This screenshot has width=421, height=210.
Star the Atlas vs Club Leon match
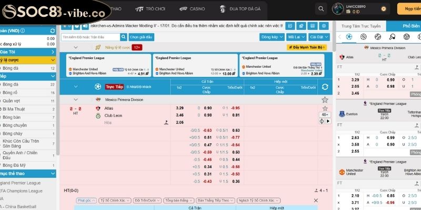[x=325, y=108]
